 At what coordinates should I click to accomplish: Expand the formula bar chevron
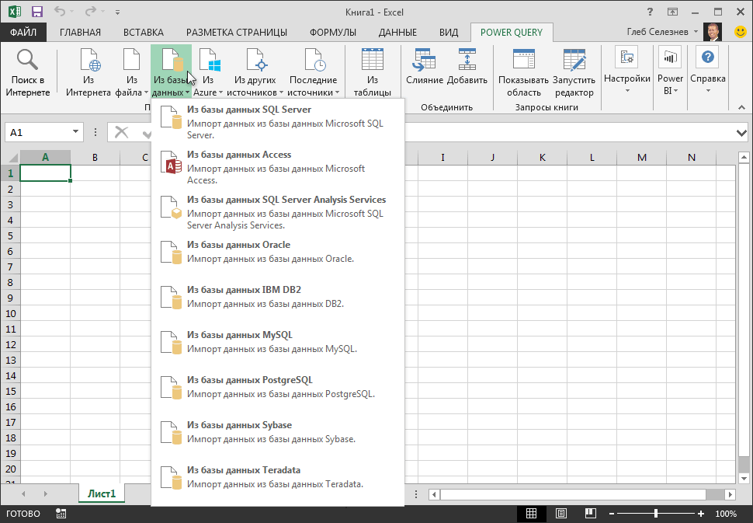(x=741, y=133)
